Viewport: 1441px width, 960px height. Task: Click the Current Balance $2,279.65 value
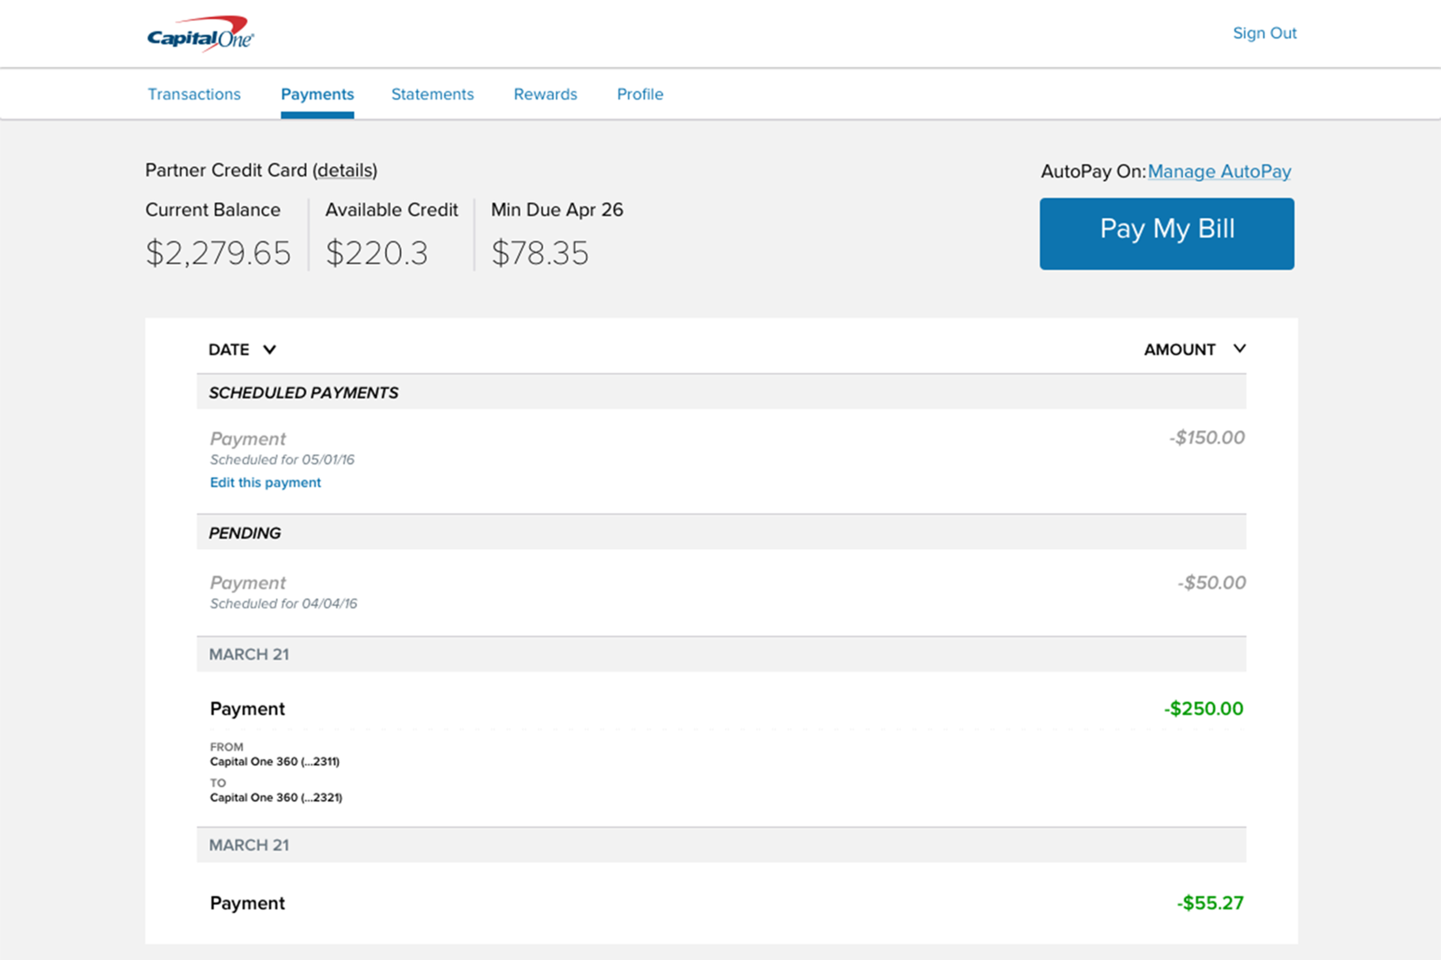point(218,253)
